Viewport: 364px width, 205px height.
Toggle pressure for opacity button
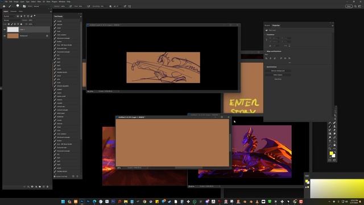point(71,6)
